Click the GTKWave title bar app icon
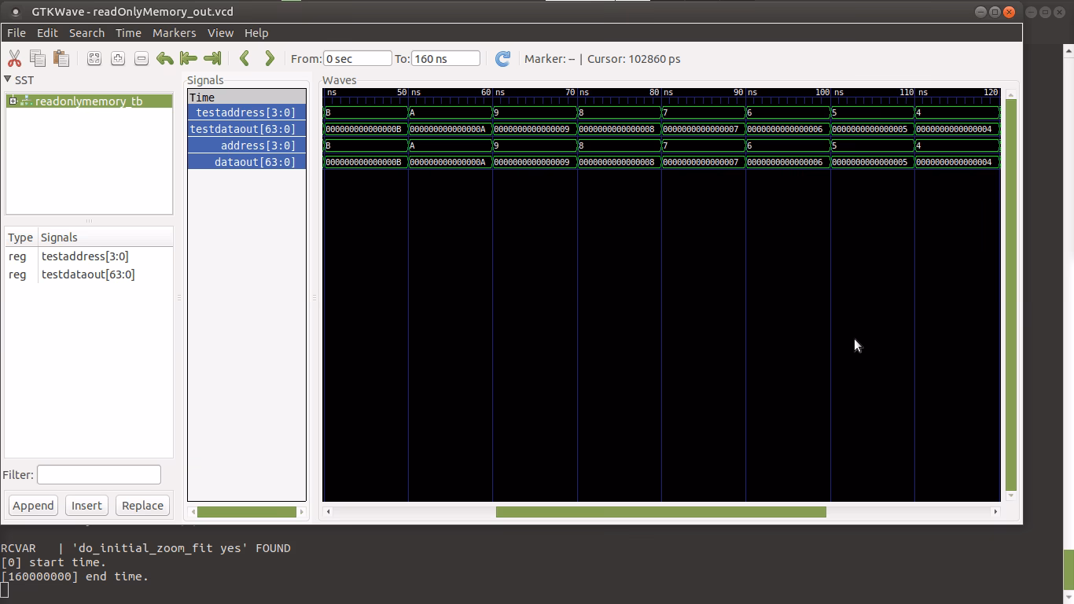Image resolution: width=1074 pixels, height=604 pixels. [16, 12]
